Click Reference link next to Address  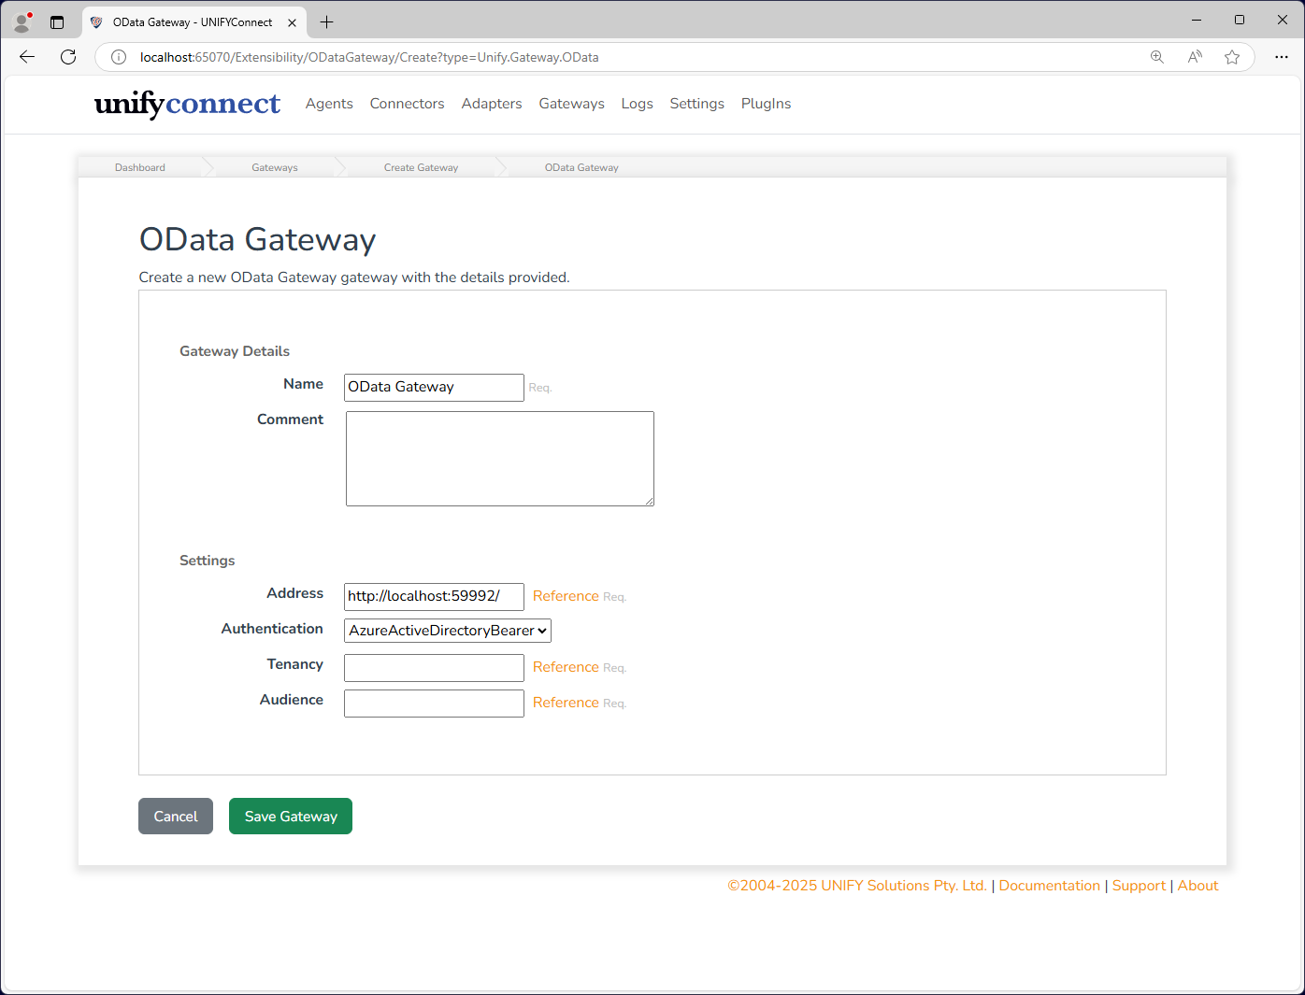[566, 596]
